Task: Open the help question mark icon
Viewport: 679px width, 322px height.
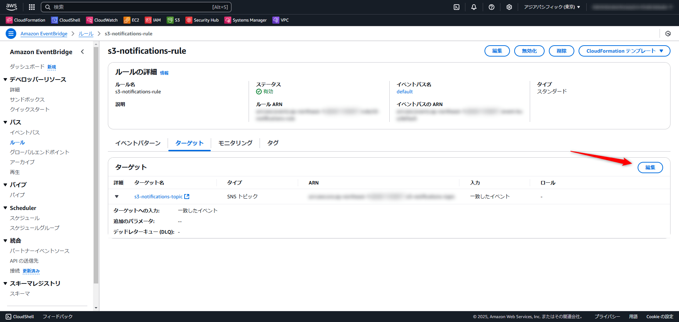Action: pos(492,7)
